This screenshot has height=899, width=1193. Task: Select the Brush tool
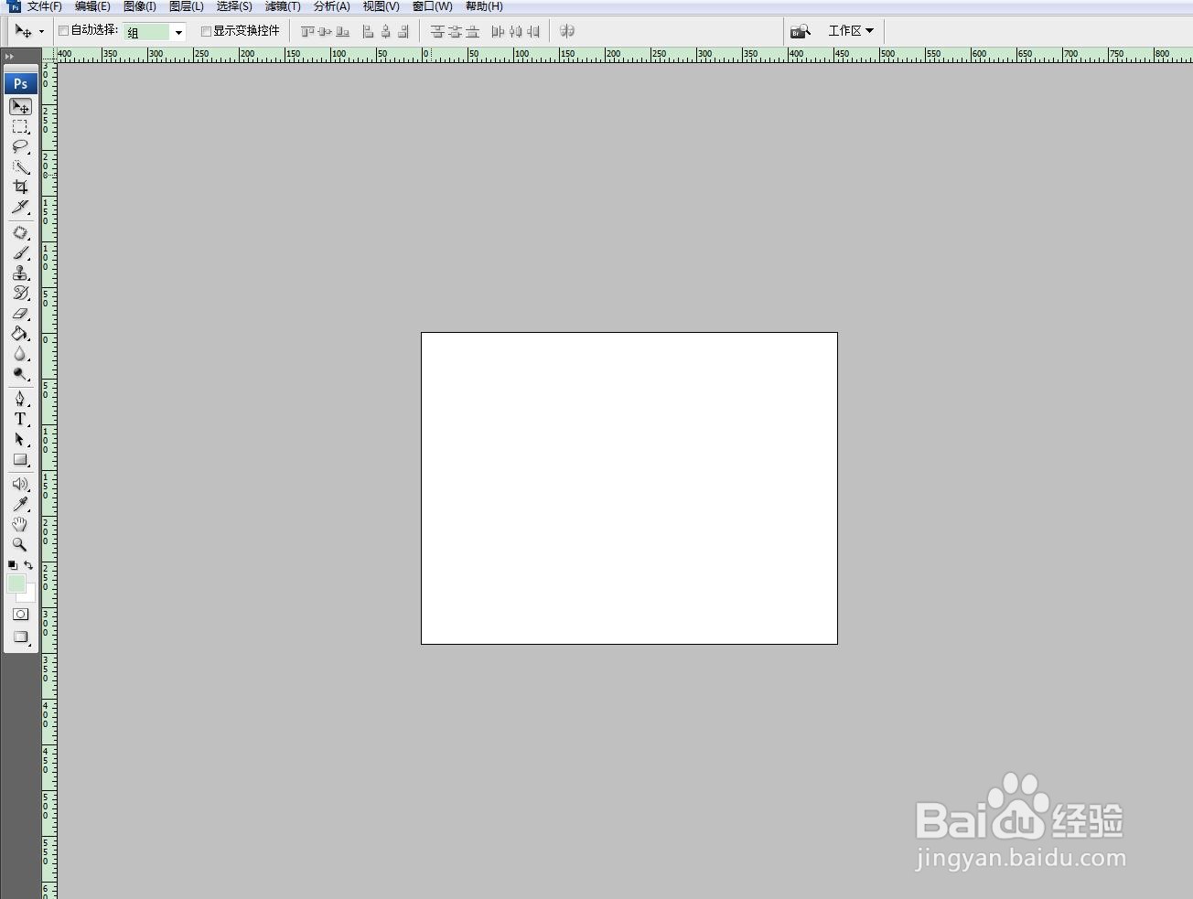pos(20,253)
